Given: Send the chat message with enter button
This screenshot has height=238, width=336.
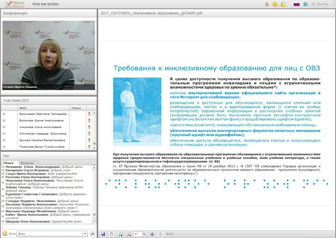Looking at the screenshot, I should 92,234.
